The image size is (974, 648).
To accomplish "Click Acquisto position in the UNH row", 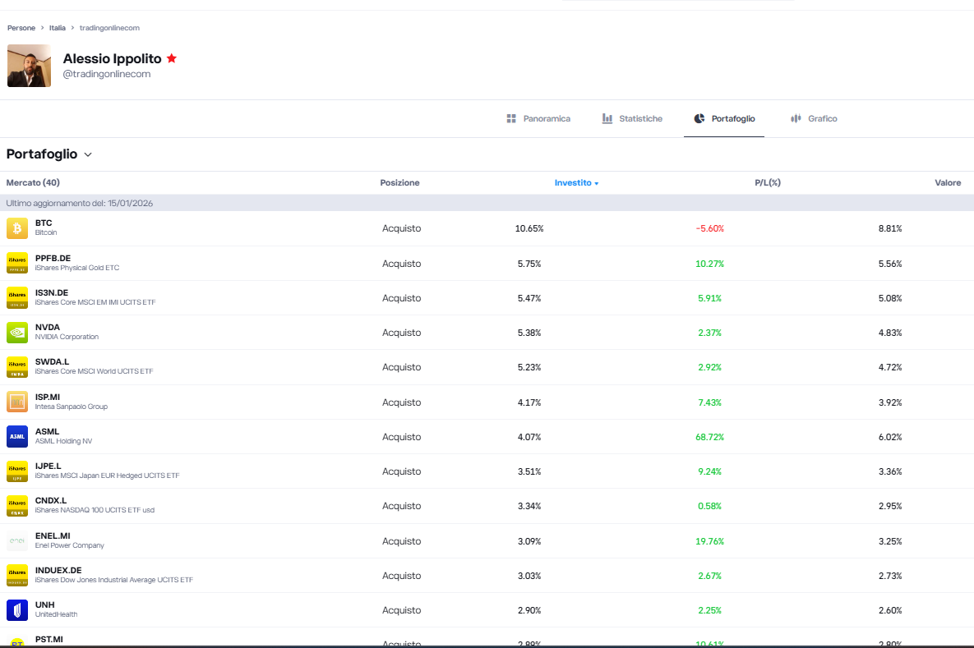I will point(401,610).
